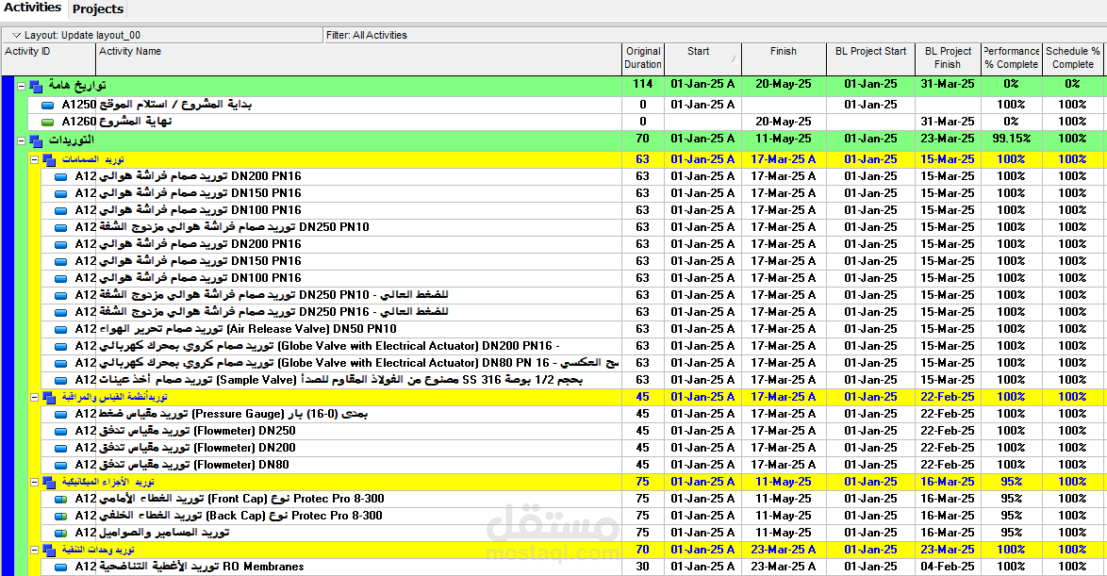Click activity icon for Pressure Gauge row
1107x576 pixels.
coord(61,415)
